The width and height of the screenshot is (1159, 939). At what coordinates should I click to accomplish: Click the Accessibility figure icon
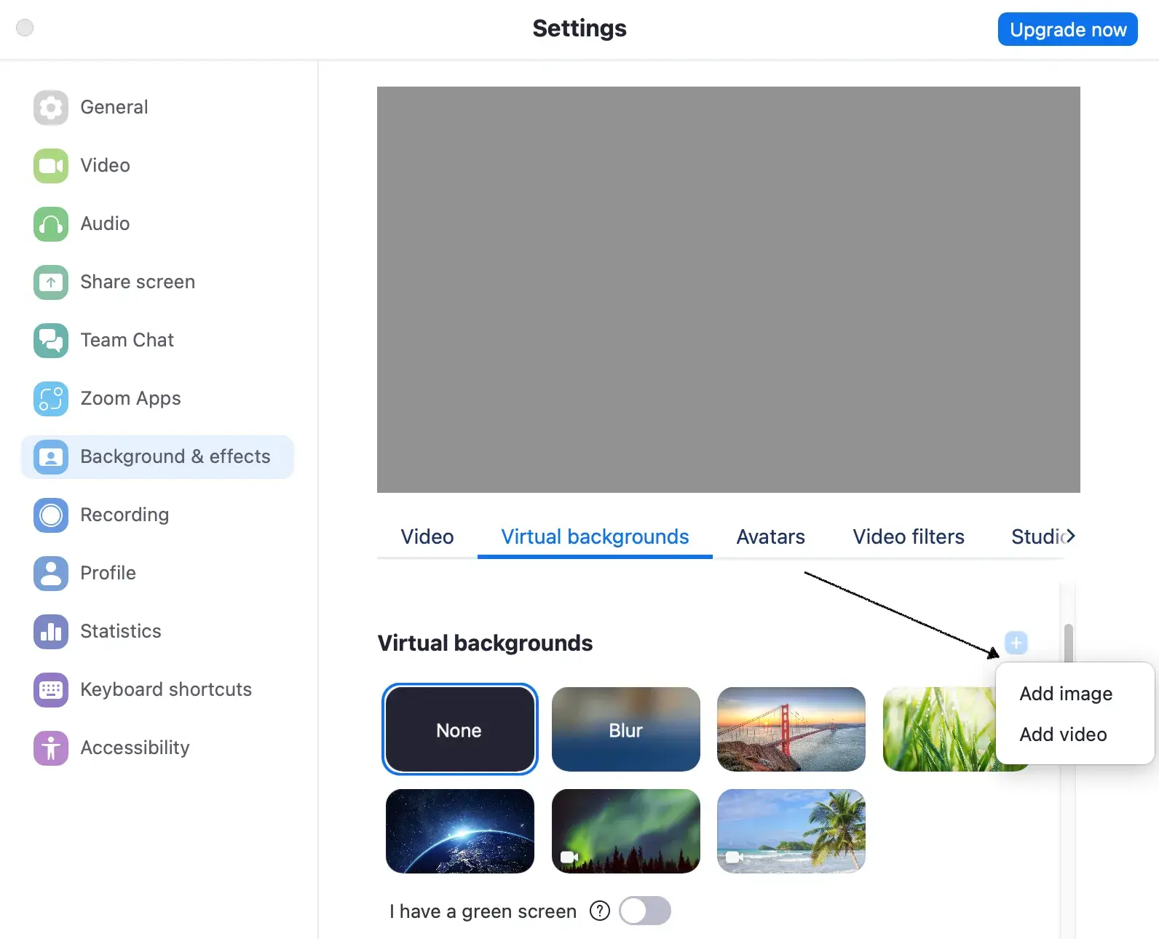(x=51, y=748)
